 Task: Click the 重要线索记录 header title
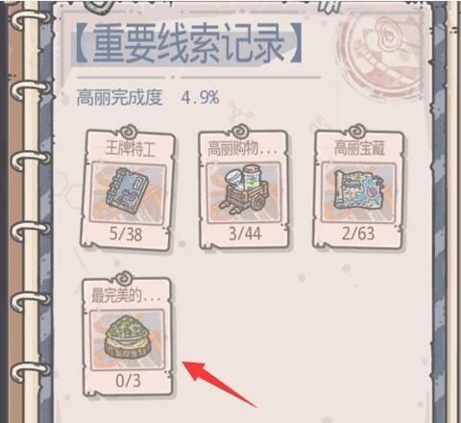[189, 43]
